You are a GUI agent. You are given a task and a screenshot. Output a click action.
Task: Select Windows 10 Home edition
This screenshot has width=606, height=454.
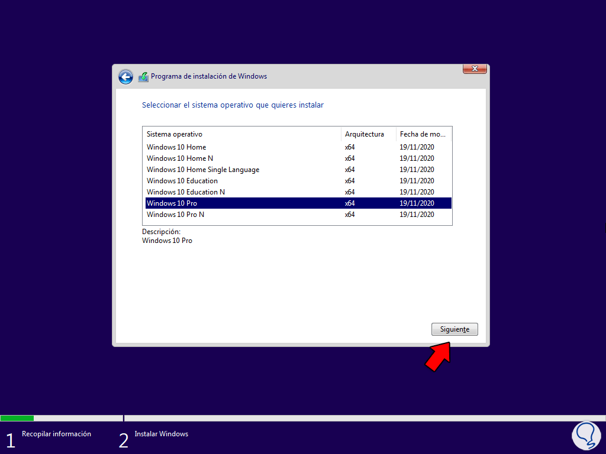pyautogui.click(x=298, y=147)
